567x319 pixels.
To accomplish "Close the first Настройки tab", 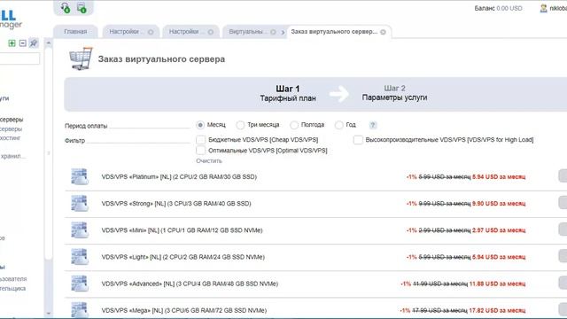I will [151, 32].
